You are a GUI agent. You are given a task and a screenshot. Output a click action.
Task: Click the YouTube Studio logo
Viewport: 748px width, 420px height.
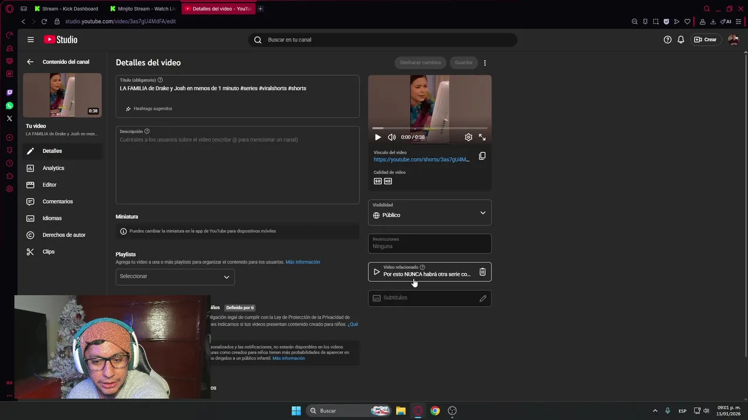60,40
